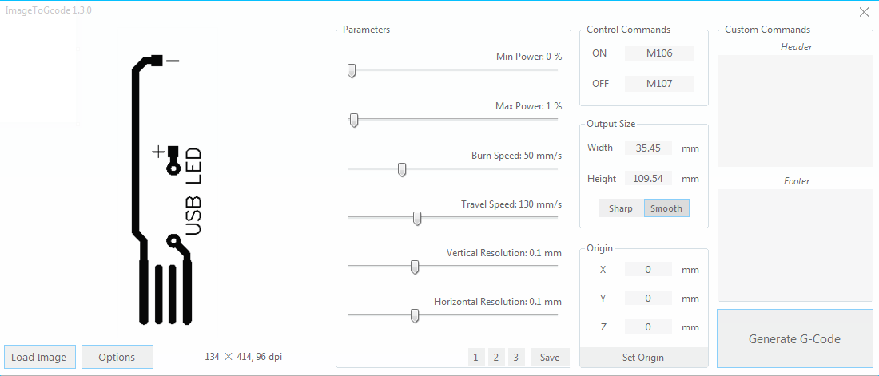Open the Options dialog
Viewport: 879px width, 376px height.
(117, 357)
